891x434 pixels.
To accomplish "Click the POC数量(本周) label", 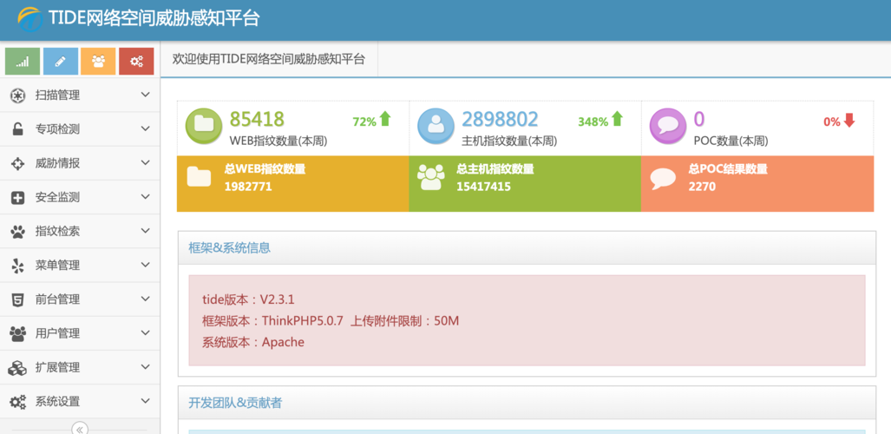I will pos(730,141).
